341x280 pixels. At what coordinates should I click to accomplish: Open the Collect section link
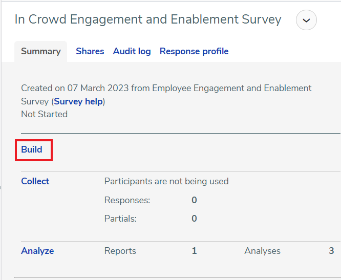tap(35, 181)
